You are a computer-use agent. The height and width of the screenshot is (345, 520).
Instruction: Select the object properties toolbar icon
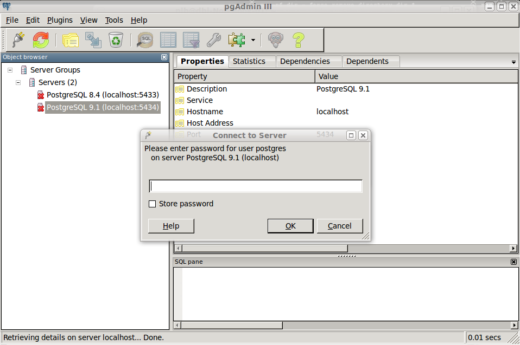(x=71, y=40)
